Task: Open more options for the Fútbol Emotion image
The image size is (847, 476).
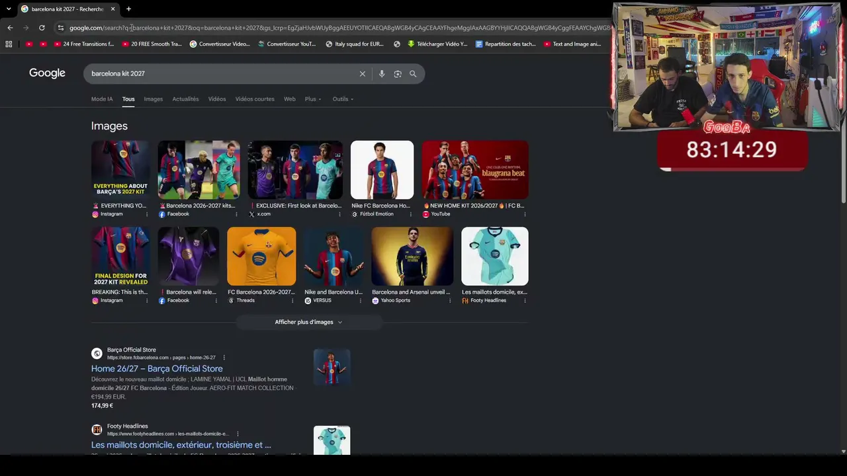Action: 410,214
